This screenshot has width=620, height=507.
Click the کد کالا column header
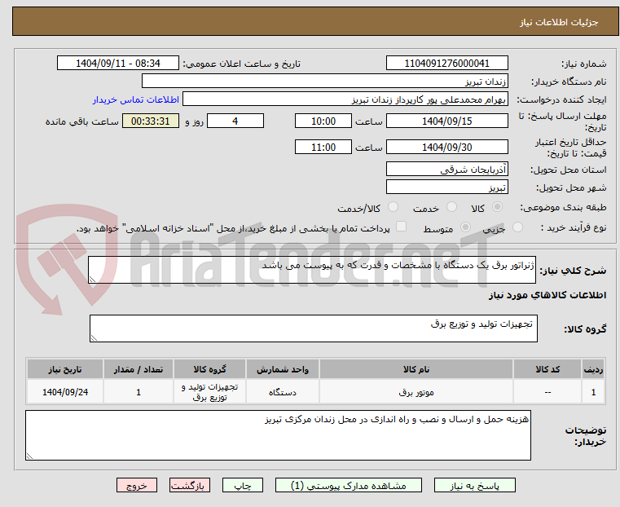(x=547, y=369)
